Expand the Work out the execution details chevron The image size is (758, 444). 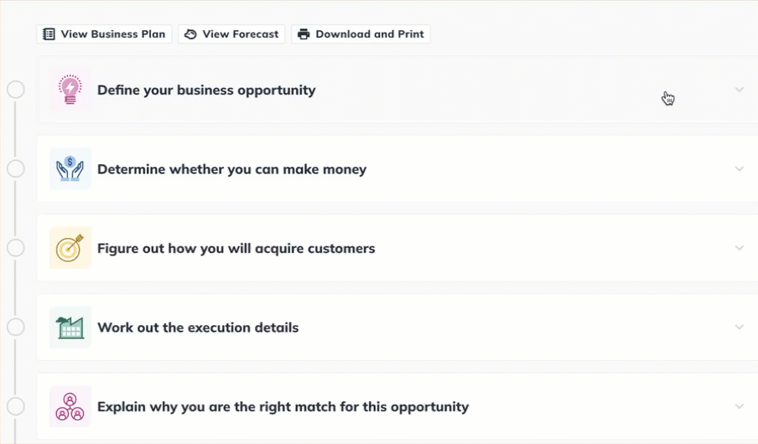pos(740,327)
